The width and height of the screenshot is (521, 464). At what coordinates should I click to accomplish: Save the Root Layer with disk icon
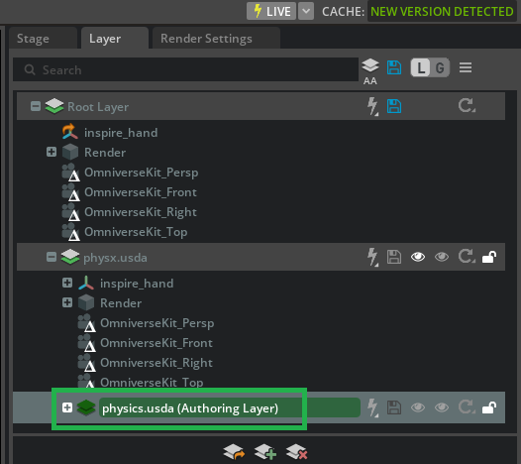[394, 106]
